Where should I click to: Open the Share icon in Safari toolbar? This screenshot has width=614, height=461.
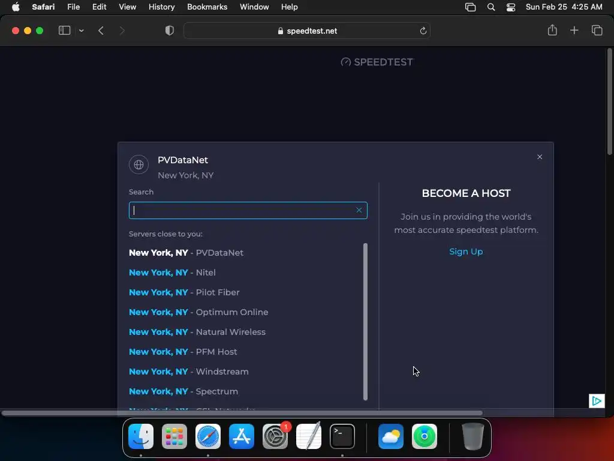552,30
